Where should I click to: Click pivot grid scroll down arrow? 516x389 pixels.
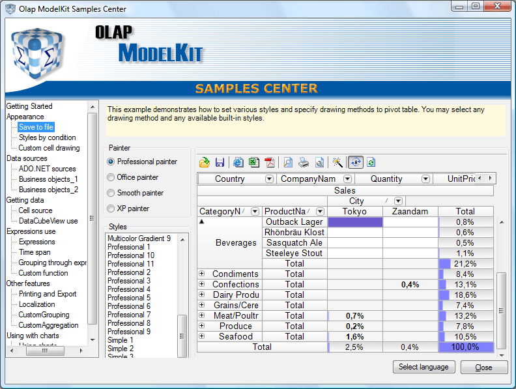pos(502,355)
